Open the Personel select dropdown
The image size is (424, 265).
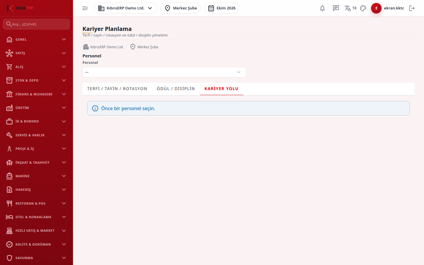pyautogui.click(x=164, y=72)
